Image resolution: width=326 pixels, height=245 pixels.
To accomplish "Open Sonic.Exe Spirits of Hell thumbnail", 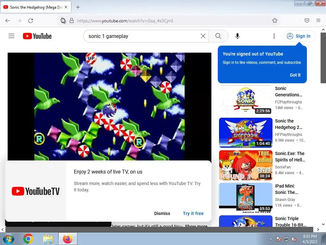I will click(245, 165).
